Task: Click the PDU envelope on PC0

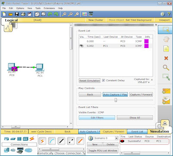Action: (14, 69)
